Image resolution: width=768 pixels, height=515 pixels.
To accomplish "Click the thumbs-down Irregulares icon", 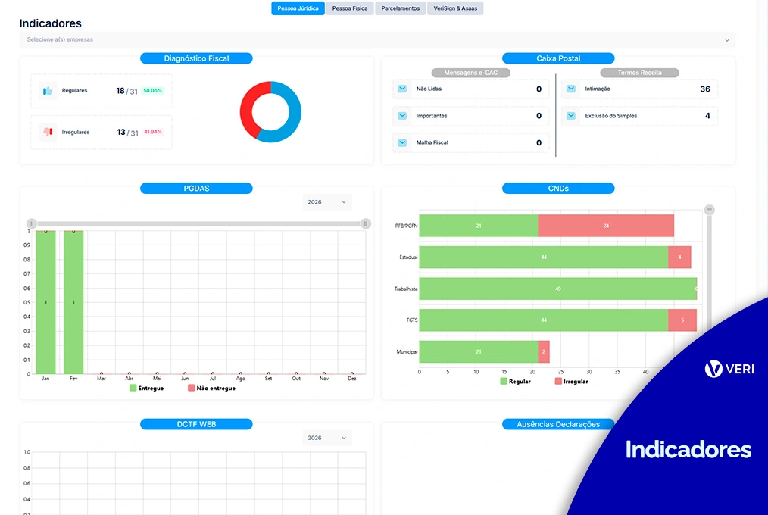I will coord(48,132).
